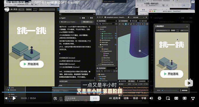Image resolution: width=199 pixels, height=107 pixels.
Task: Switch to the 项目设置 tab
Action: [x=133, y=21]
